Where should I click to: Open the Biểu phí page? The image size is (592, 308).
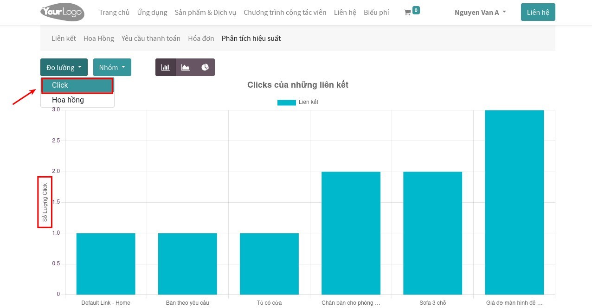click(376, 13)
